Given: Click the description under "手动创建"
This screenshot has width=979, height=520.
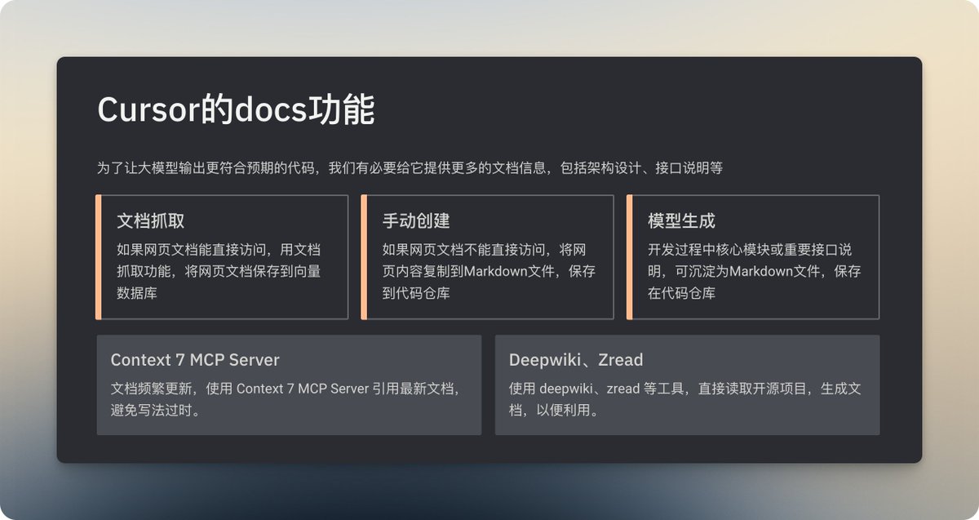Looking at the screenshot, I should point(489,271).
